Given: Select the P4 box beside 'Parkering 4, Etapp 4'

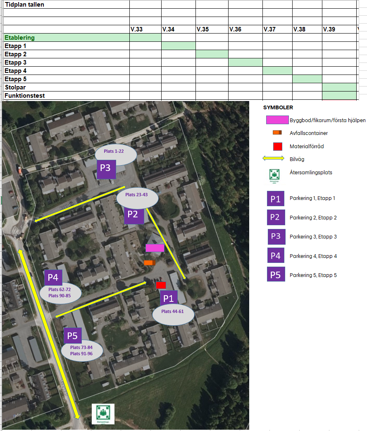Looking at the screenshot, I should click(276, 256).
